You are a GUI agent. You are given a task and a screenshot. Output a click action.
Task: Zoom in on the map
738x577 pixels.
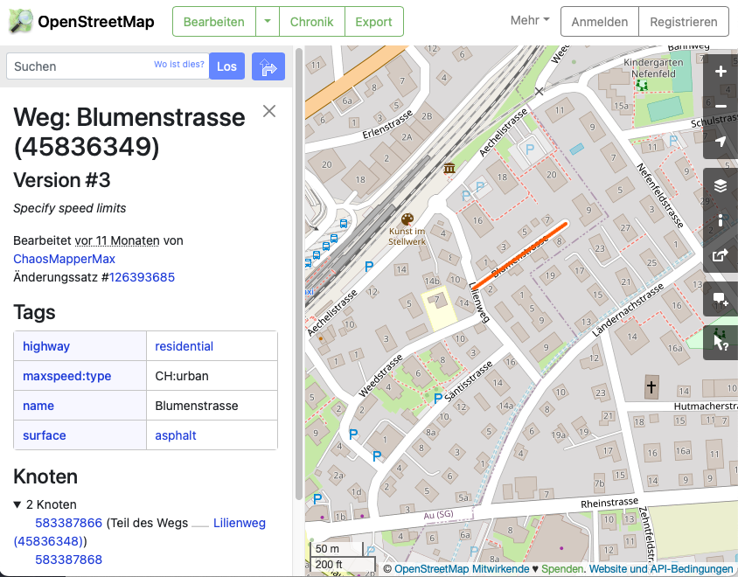[x=720, y=72]
